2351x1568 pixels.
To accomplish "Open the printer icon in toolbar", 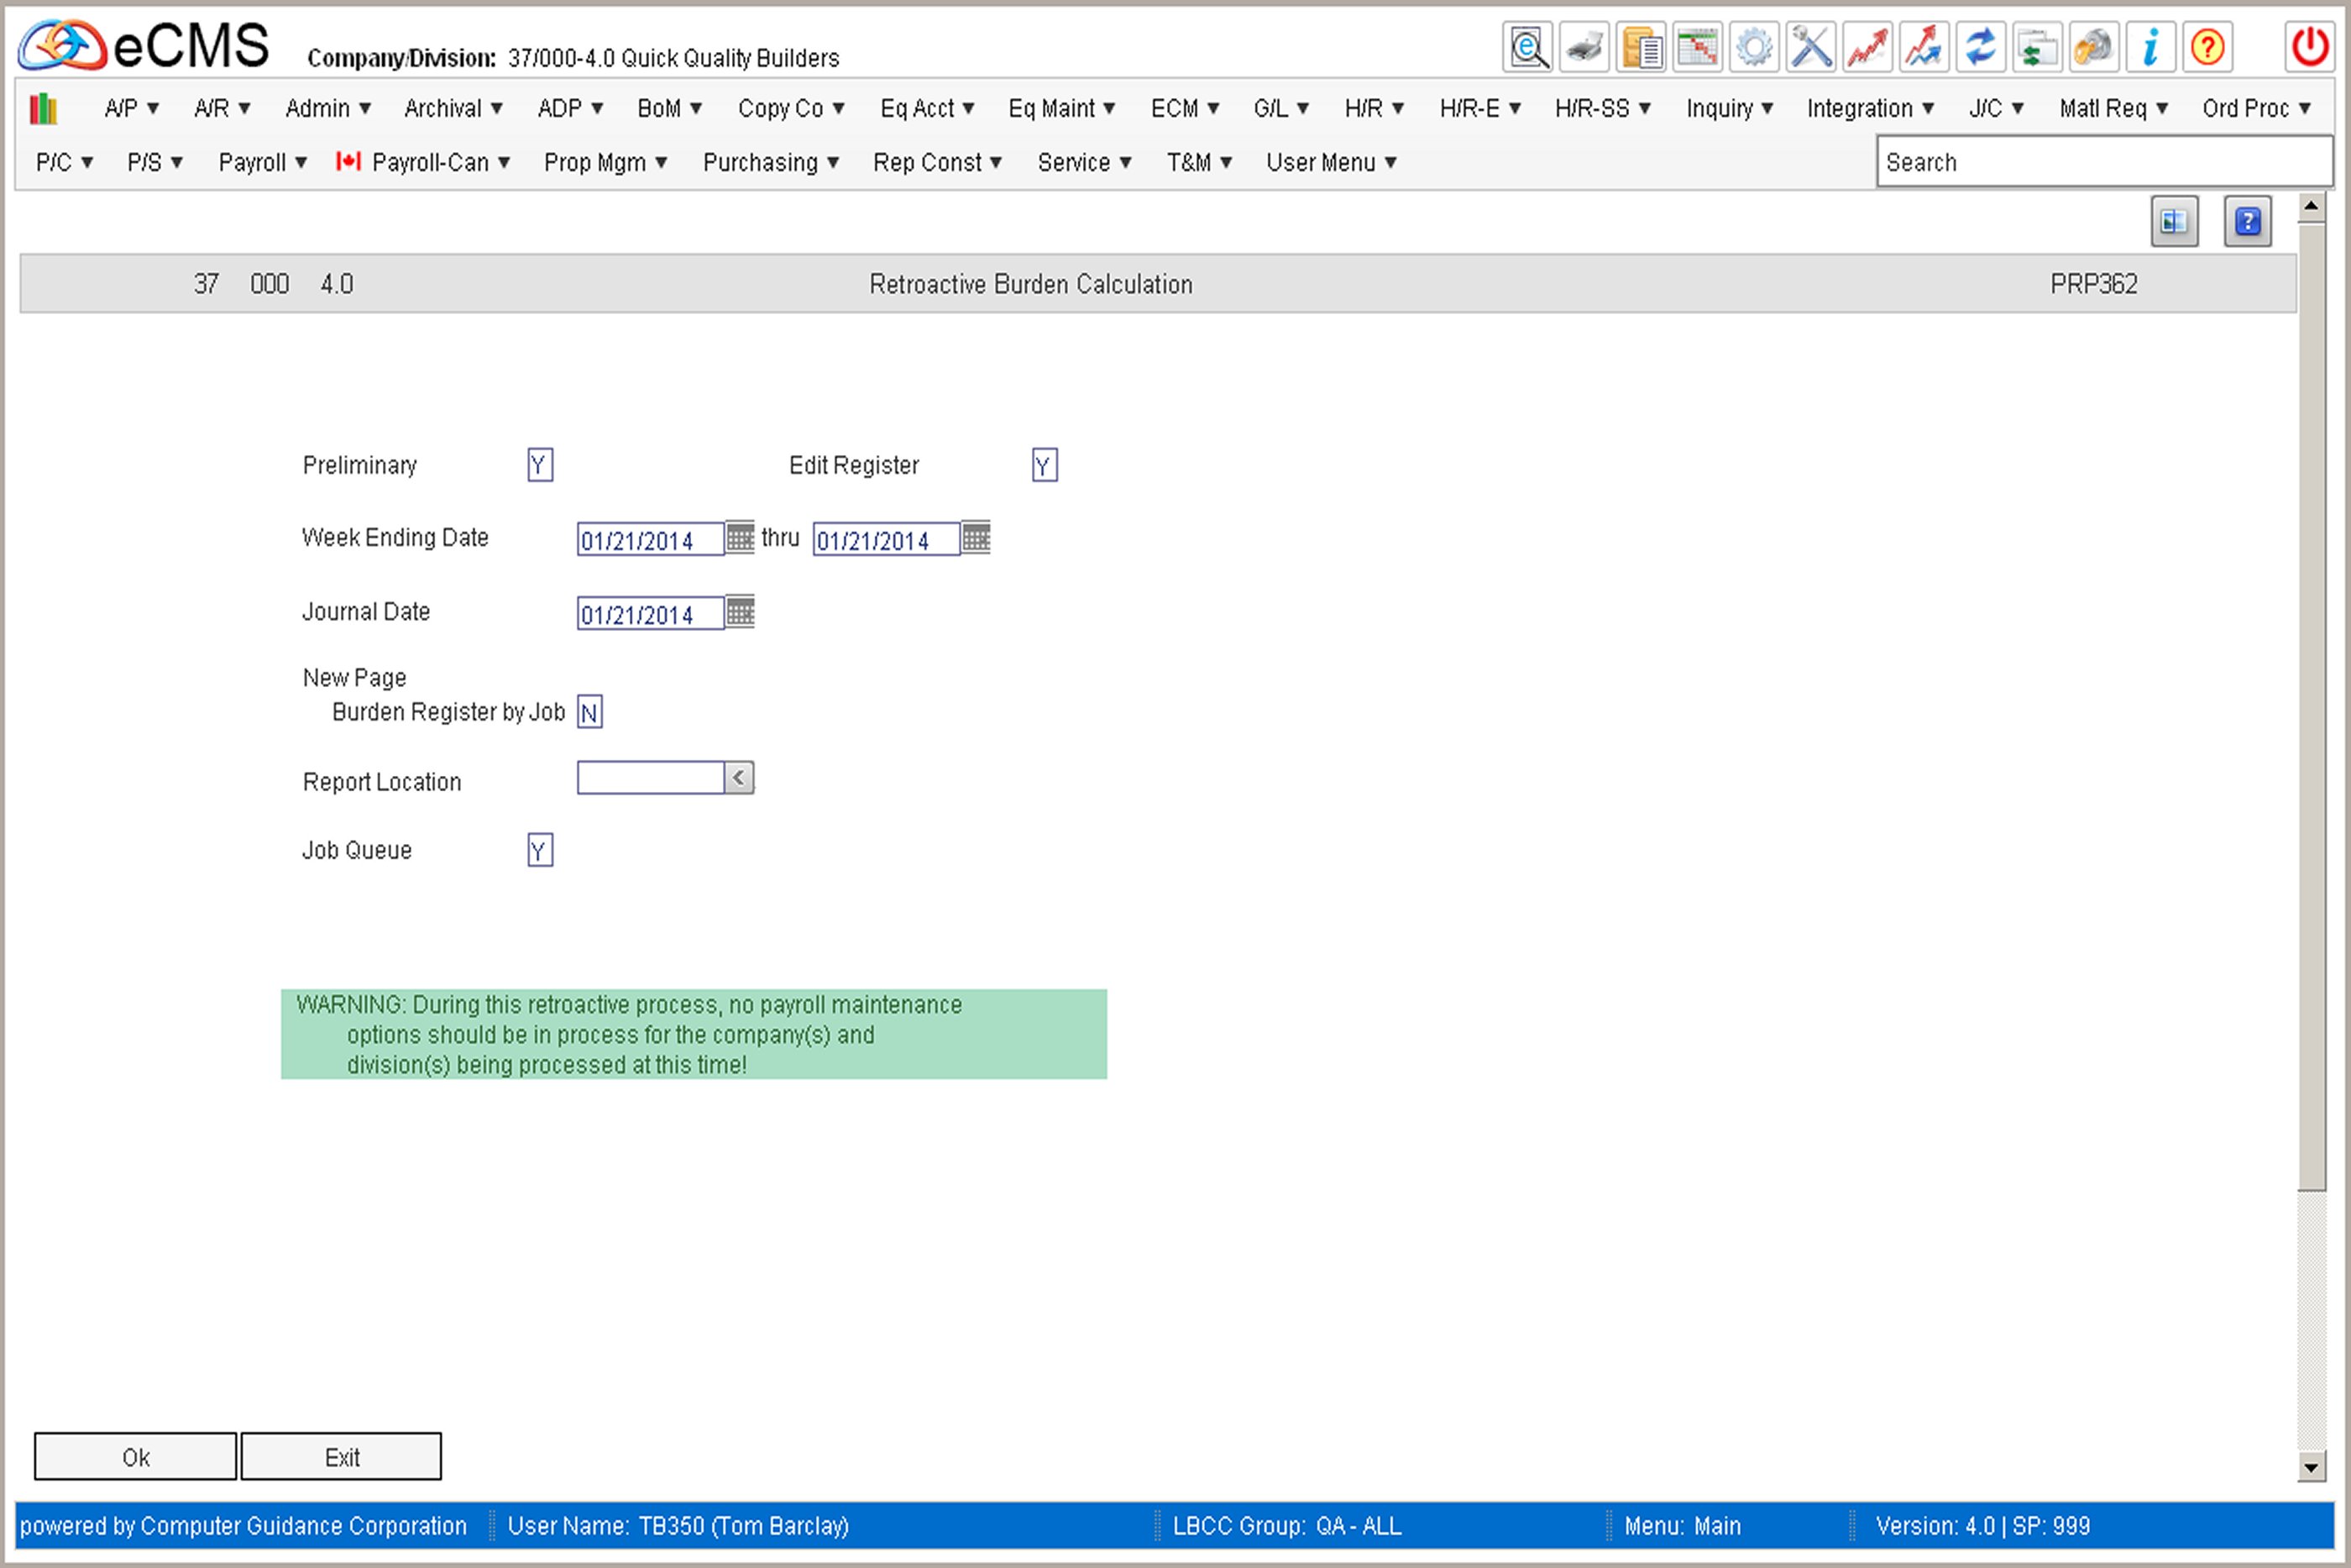I will [1584, 47].
